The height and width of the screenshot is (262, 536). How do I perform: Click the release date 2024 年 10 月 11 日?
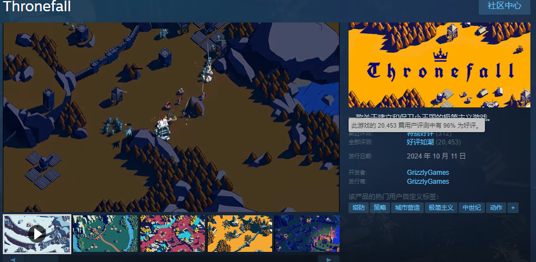coord(436,156)
